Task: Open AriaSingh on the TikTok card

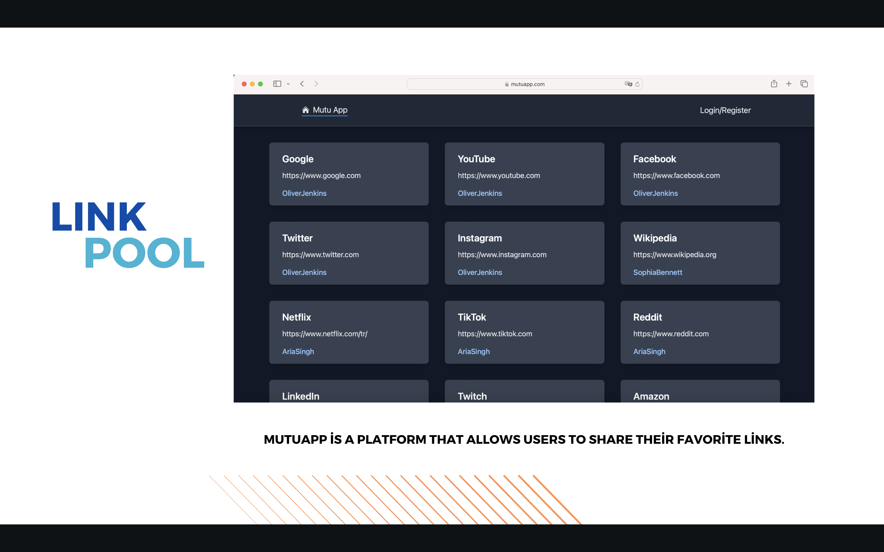Action: pyautogui.click(x=474, y=351)
